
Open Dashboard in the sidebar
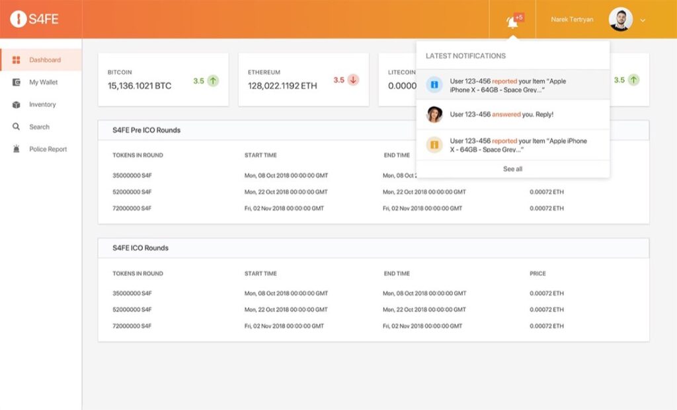41,60
